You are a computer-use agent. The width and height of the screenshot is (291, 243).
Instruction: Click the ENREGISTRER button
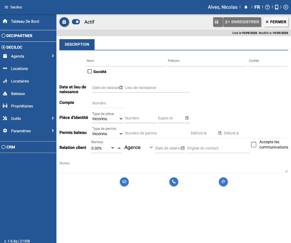pos(242,22)
